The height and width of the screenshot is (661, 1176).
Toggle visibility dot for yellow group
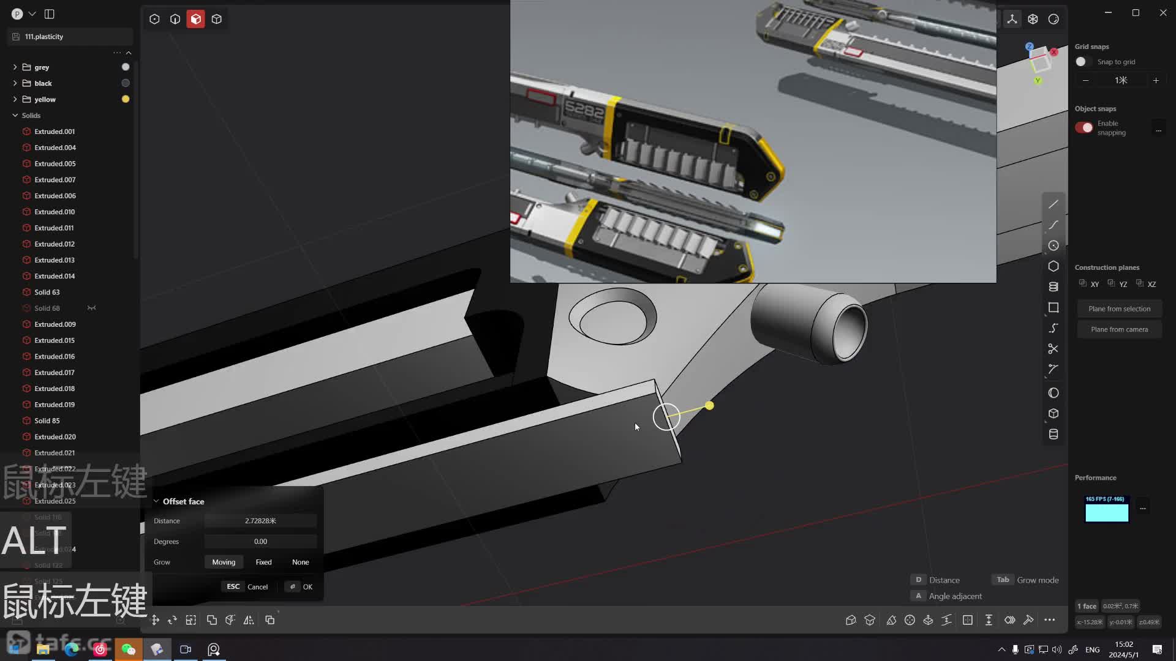[x=126, y=99]
